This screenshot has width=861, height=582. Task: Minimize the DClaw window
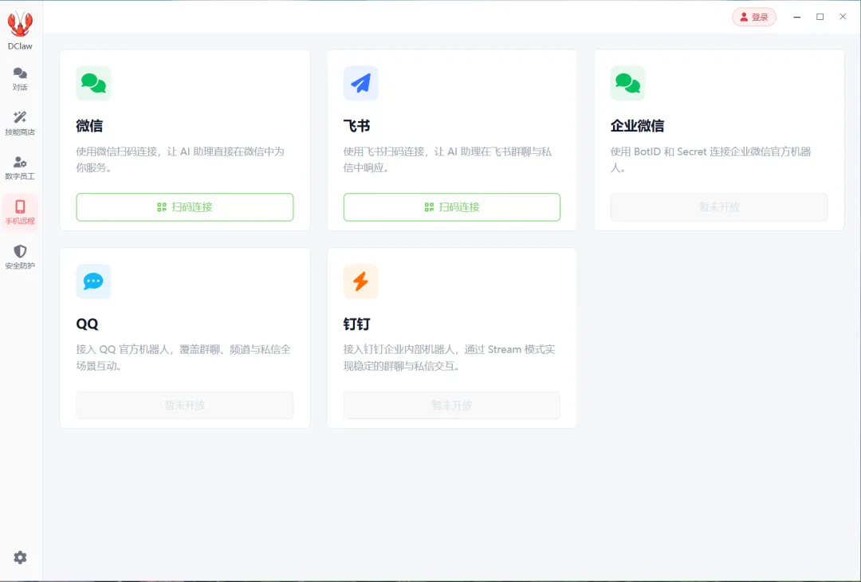(x=796, y=17)
